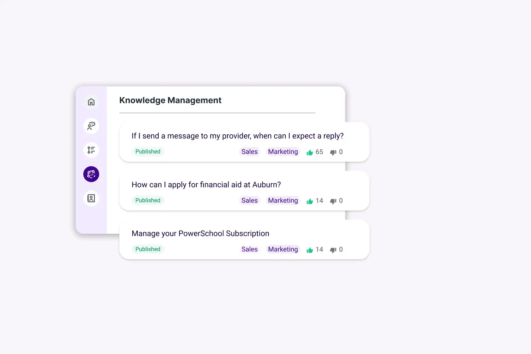531x354 pixels.
Task: Downvote the PowerSchool Subscription article
Action: point(333,250)
